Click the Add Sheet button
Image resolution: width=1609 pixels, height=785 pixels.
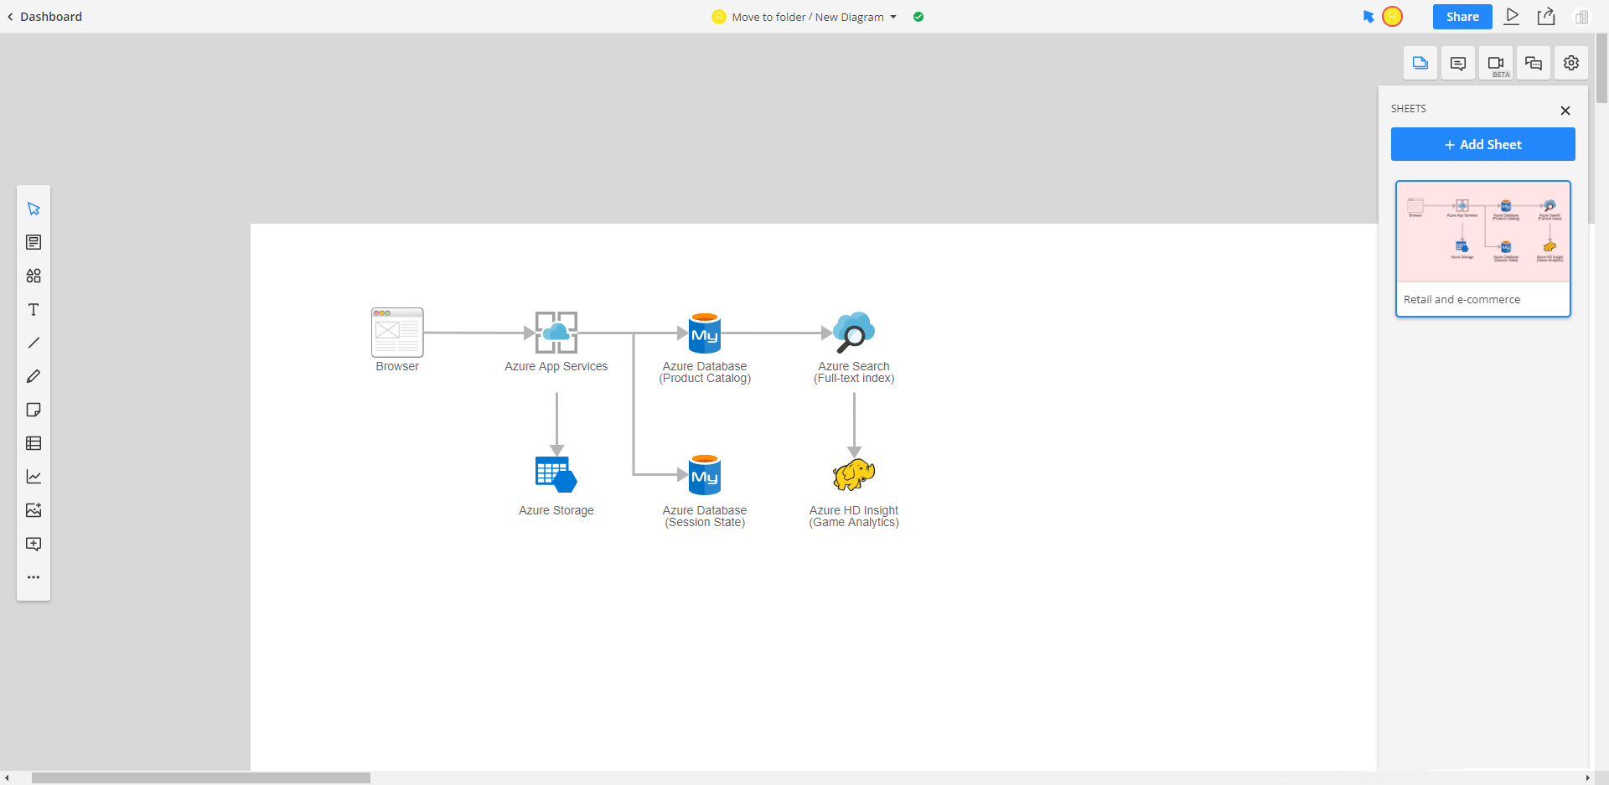[1483, 144]
